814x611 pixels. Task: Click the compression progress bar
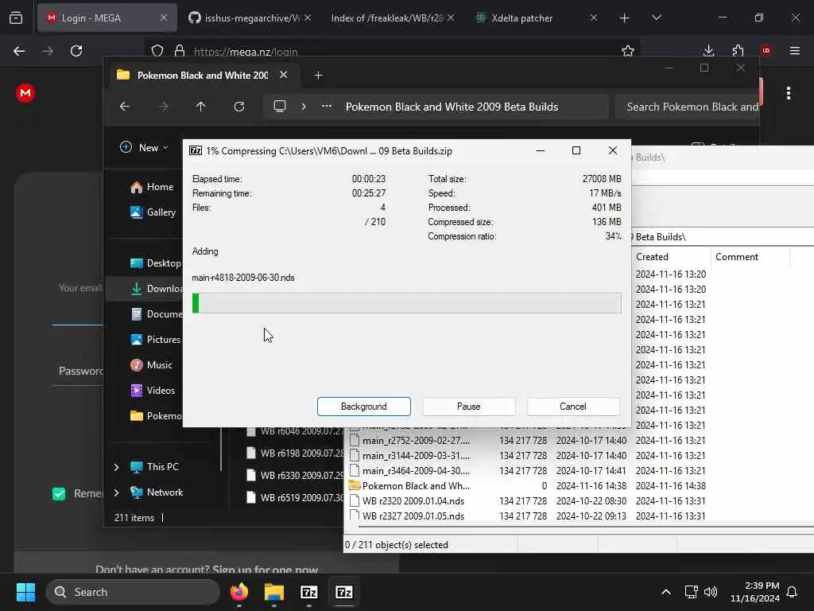coord(406,303)
